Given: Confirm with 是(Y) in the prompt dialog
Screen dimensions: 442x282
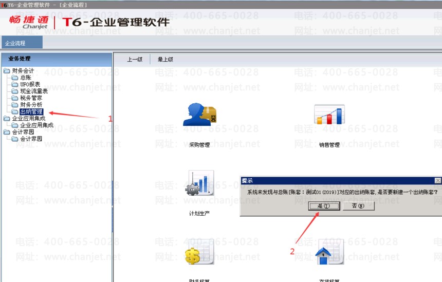Looking at the screenshot, I should (x=324, y=206).
